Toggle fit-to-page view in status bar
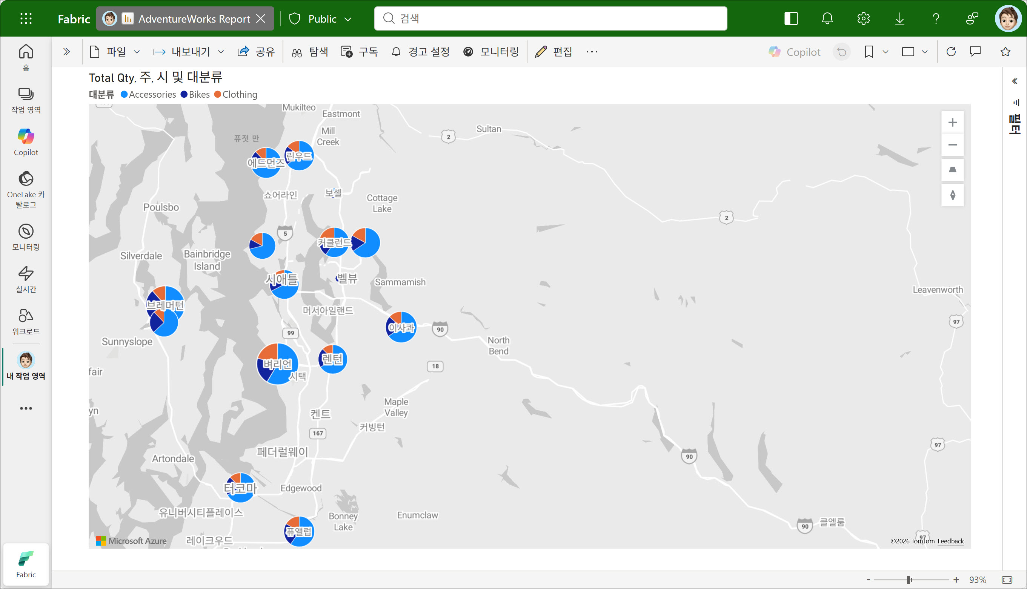The height and width of the screenshot is (589, 1027). (x=1007, y=580)
